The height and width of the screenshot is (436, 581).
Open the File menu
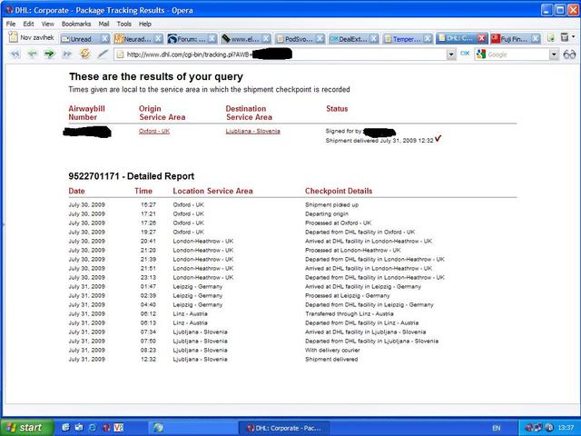click(x=11, y=24)
